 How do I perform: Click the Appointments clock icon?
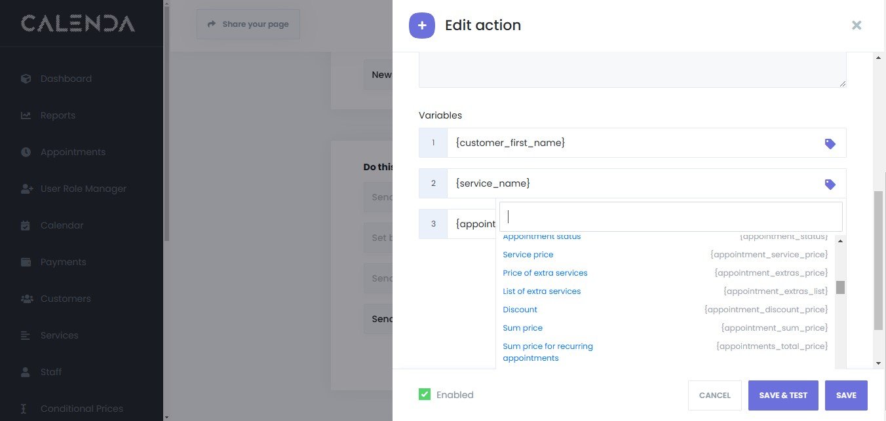[26, 152]
